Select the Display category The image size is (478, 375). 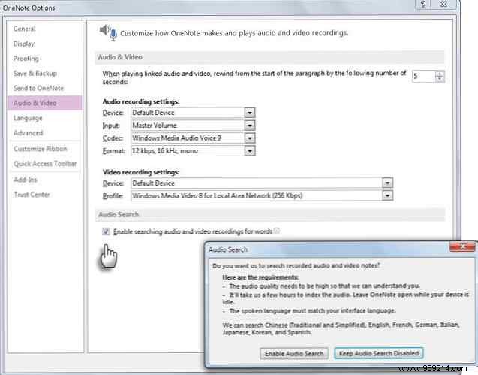(24, 44)
